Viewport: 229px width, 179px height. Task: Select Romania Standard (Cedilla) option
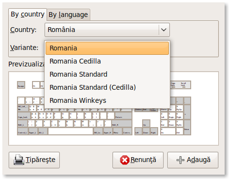point(107,87)
